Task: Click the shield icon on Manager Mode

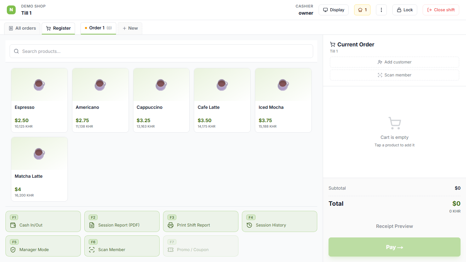Action: 13,250
